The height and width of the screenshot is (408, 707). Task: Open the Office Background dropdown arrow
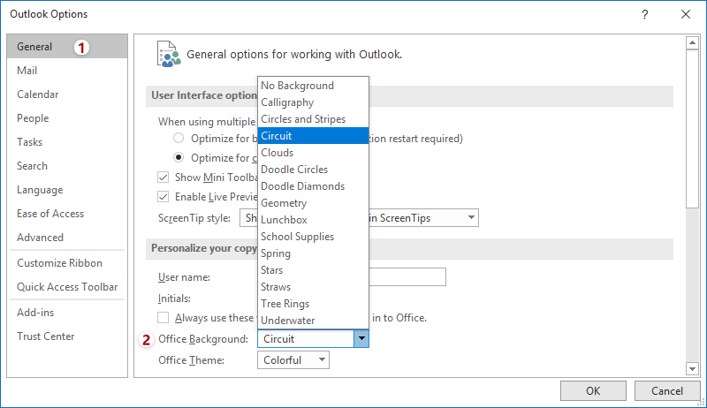361,338
